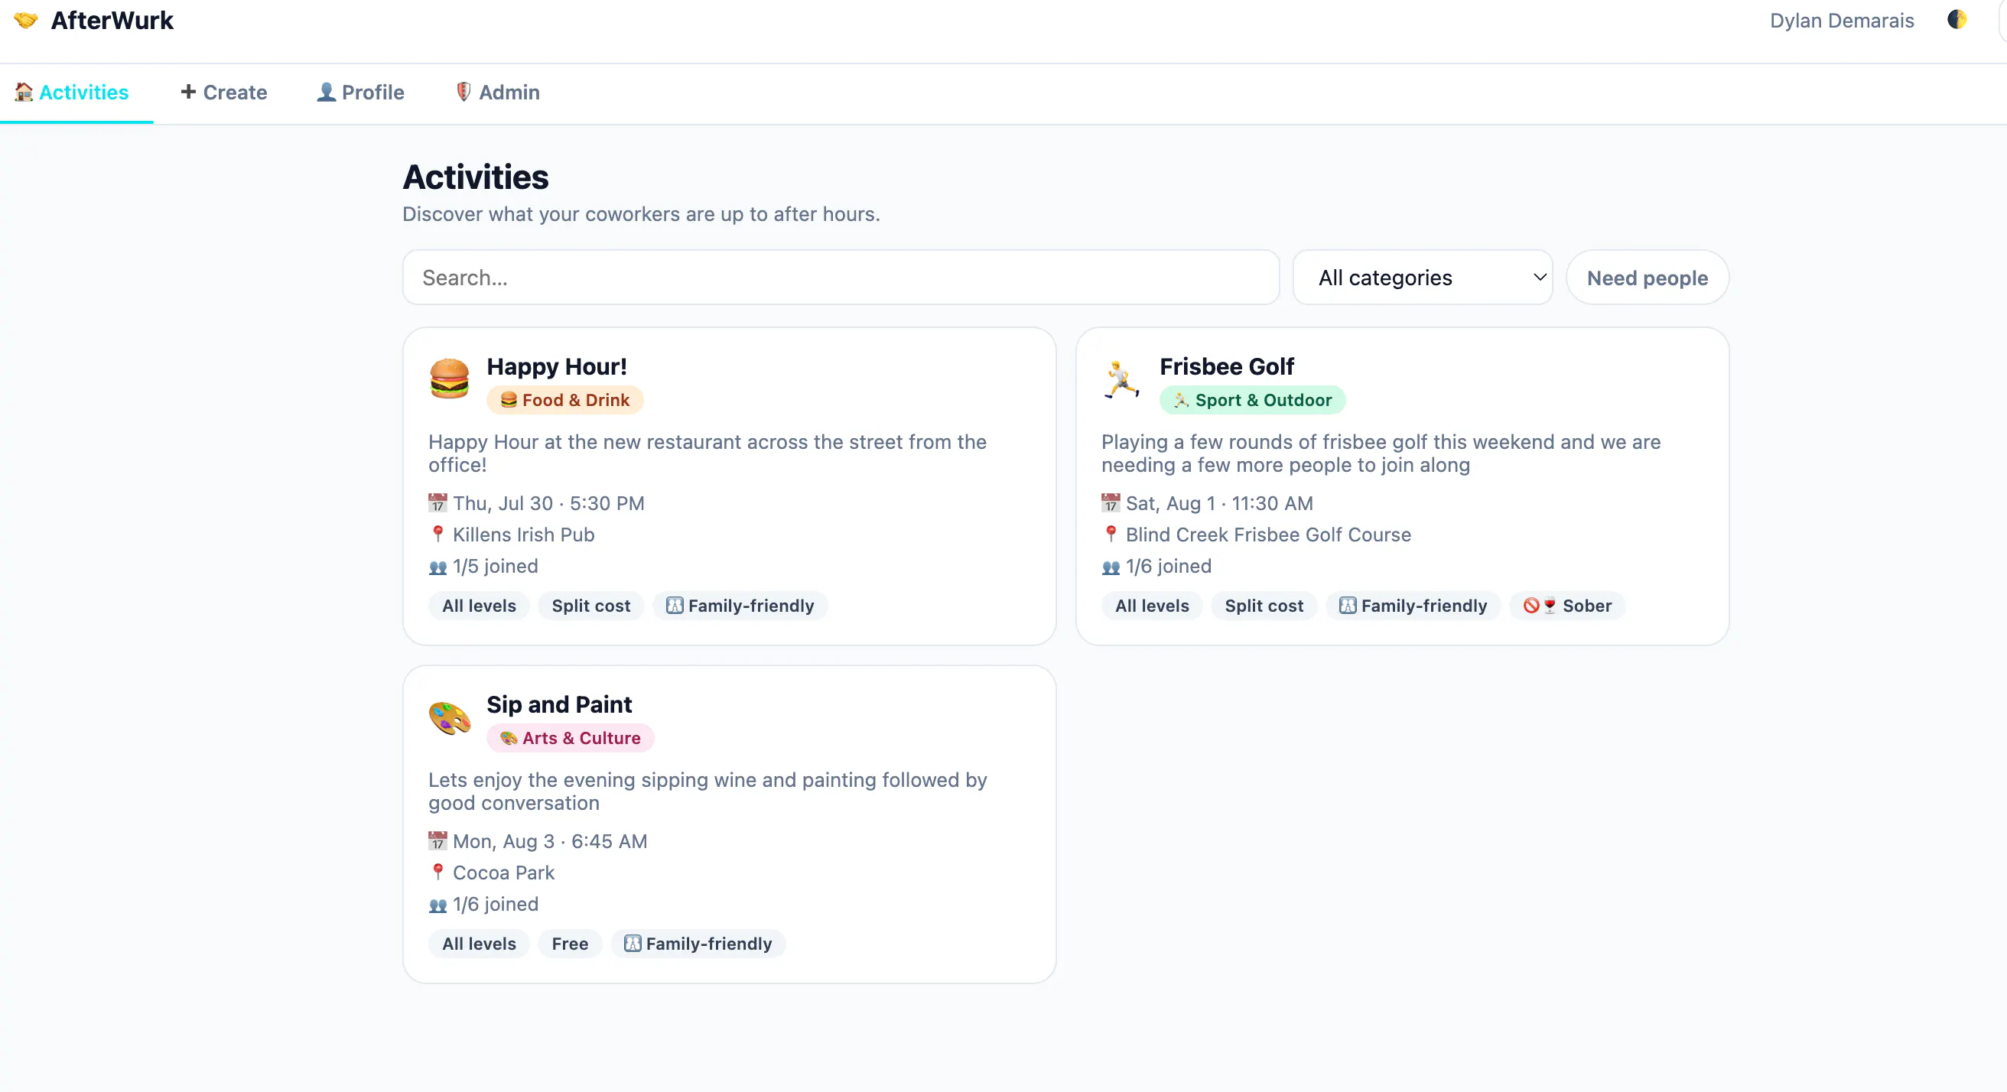
Task: Click the people icon on Frisbee Golf card
Action: point(1111,567)
